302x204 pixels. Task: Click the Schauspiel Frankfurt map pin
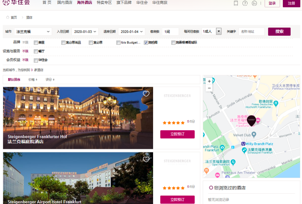coord(244,150)
